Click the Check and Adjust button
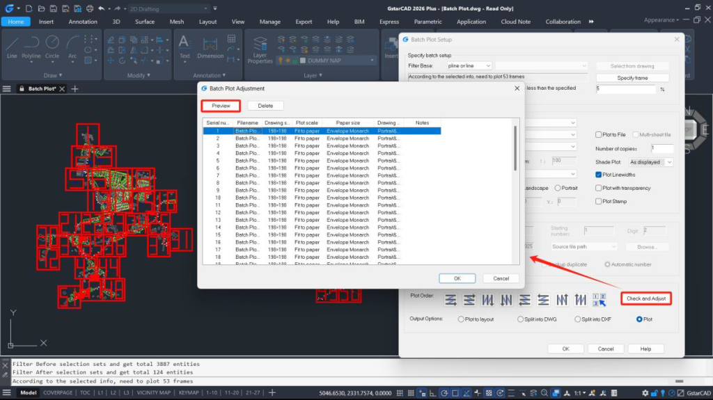The width and height of the screenshot is (713, 400). [x=645, y=298]
